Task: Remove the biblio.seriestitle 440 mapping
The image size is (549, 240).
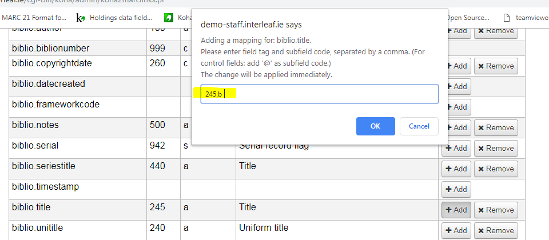Action: point(496,169)
